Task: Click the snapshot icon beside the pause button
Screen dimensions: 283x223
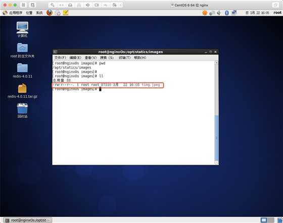Action: (x=32, y=5)
